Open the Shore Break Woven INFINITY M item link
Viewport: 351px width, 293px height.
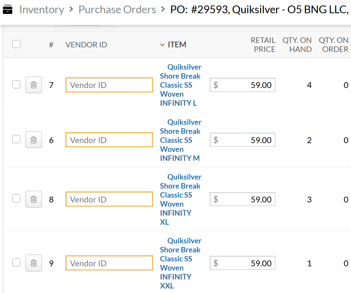point(180,140)
